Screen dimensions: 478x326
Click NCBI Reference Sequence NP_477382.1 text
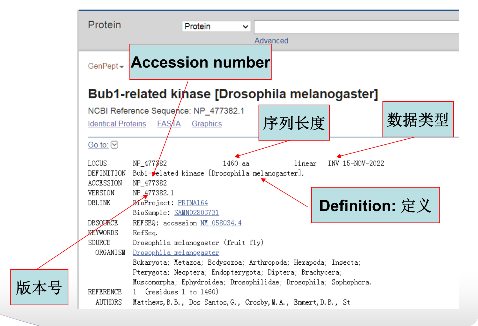(x=166, y=111)
